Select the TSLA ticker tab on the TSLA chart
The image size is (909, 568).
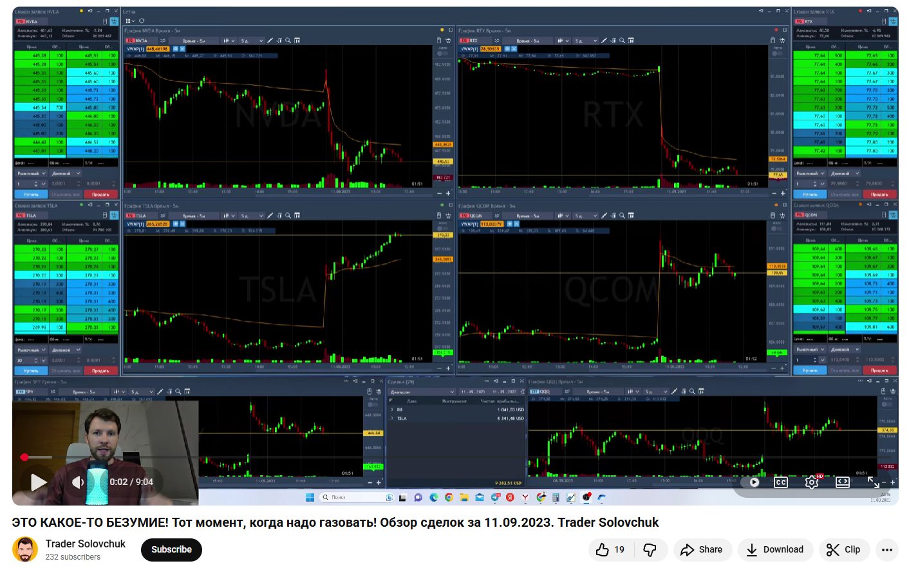tap(141, 216)
